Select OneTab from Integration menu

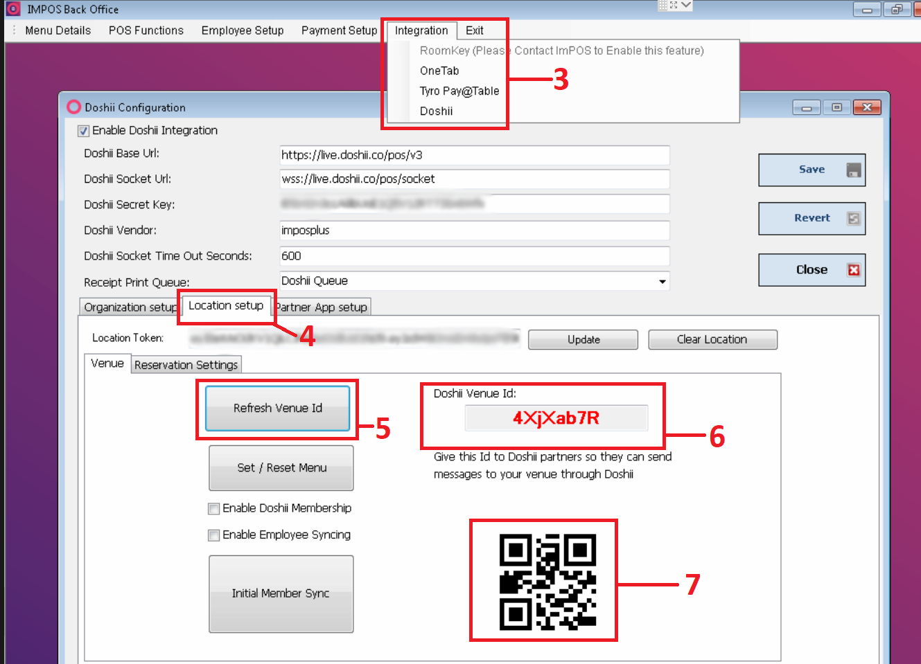[x=439, y=71]
